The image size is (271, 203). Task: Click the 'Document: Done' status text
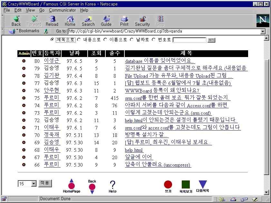(55, 199)
